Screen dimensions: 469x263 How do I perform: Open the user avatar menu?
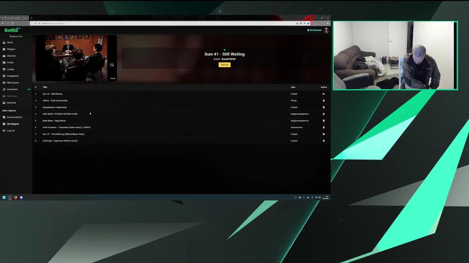(326, 30)
